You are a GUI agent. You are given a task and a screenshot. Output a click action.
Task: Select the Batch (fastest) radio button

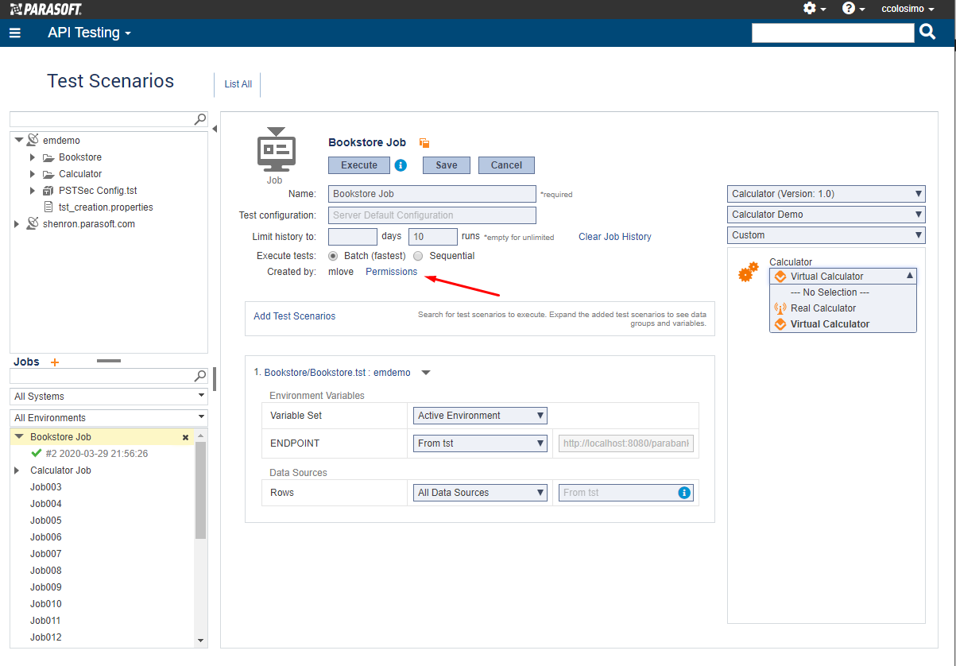click(x=334, y=256)
